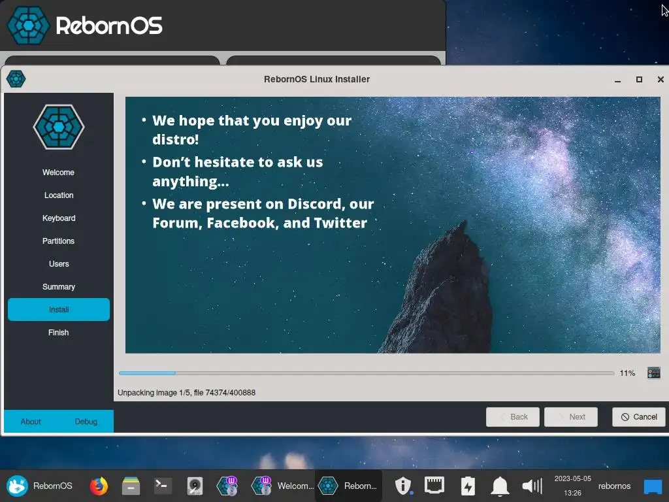The image size is (669, 502).
Task: Click the RebornOS hexagon logo in installer sidebar
Action: (x=59, y=127)
